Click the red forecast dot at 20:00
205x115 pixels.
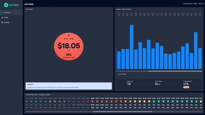(107, 102)
